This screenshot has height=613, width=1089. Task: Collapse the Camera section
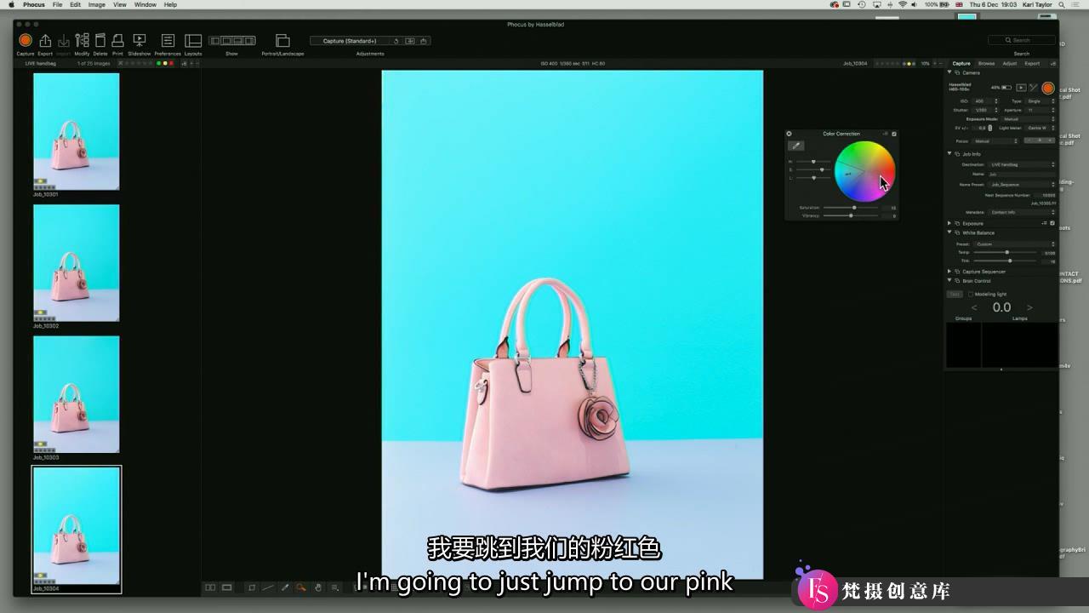click(950, 72)
